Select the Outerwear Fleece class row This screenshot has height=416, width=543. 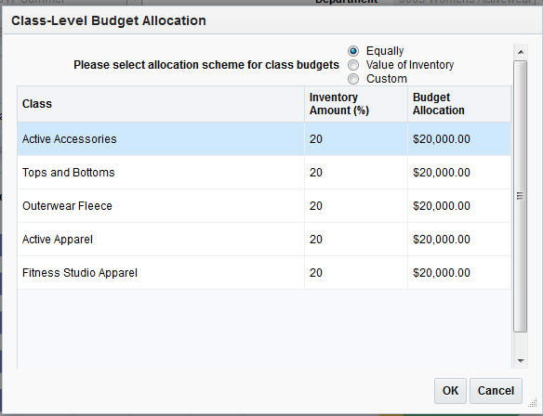pyautogui.click(x=264, y=206)
